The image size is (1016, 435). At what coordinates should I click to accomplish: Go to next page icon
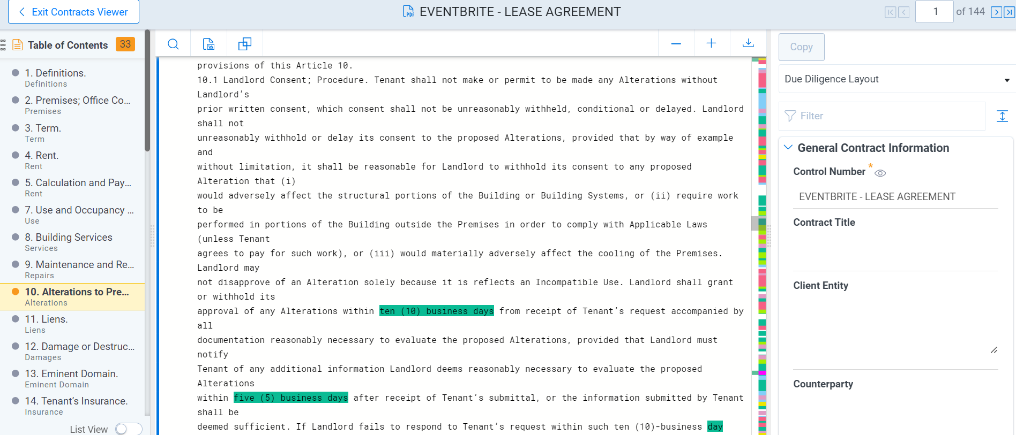coord(996,12)
